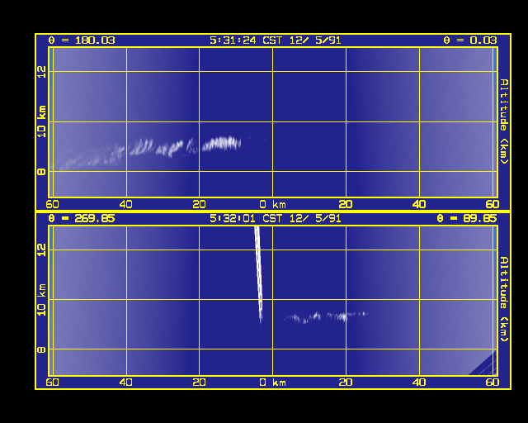Click the θ = 0.03 angle label

[470, 40]
